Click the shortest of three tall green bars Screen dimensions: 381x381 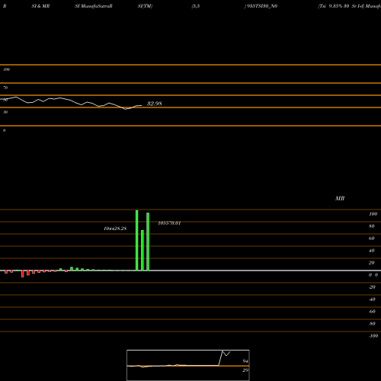[142, 250]
